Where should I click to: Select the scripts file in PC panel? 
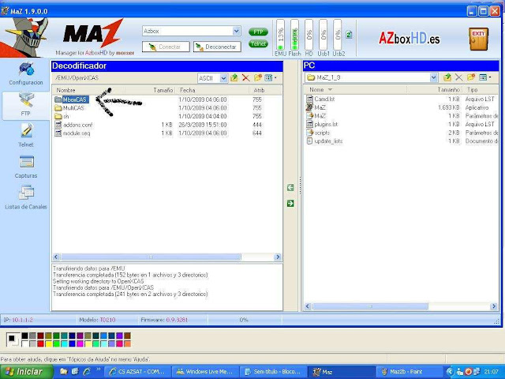coord(318,133)
